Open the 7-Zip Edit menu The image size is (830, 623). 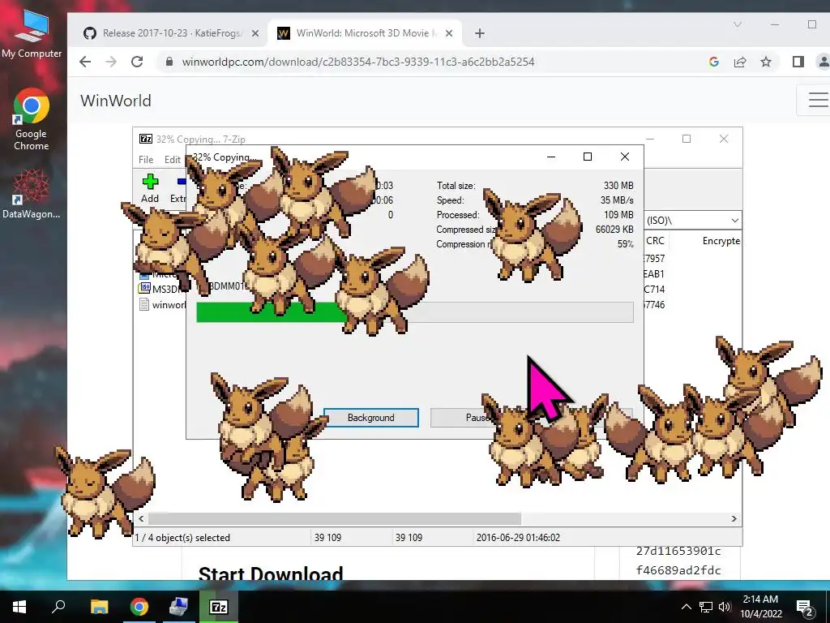pyautogui.click(x=173, y=160)
